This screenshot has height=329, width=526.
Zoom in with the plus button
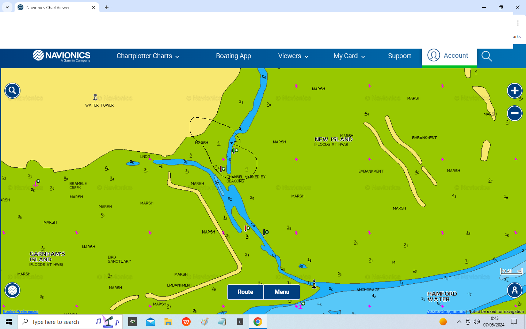[515, 91]
